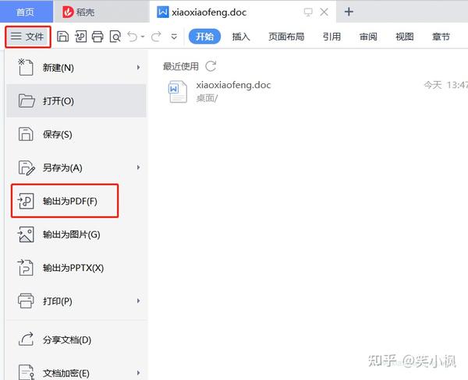Click export-to-PDF icon in quick toolbar
This screenshot has width=468, height=380.
(x=80, y=37)
